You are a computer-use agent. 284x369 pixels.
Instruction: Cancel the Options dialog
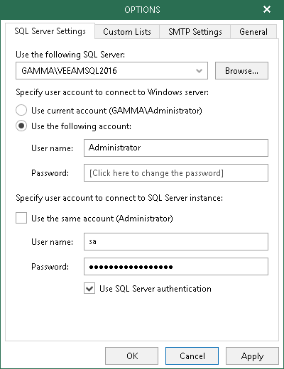click(192, 356)
